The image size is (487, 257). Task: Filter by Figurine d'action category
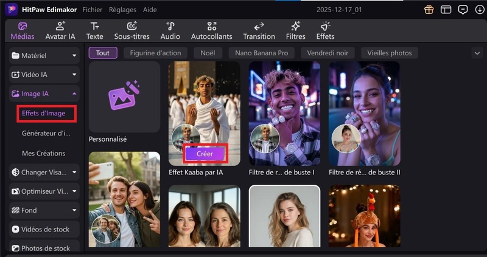coord(155,53)
